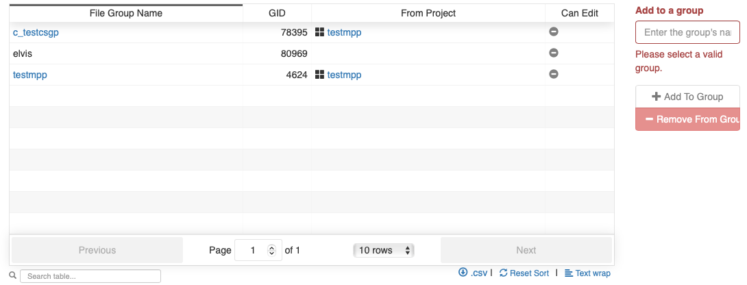
Task: Open the 10 rows page size dropdown
Action: tap(383, 250)
